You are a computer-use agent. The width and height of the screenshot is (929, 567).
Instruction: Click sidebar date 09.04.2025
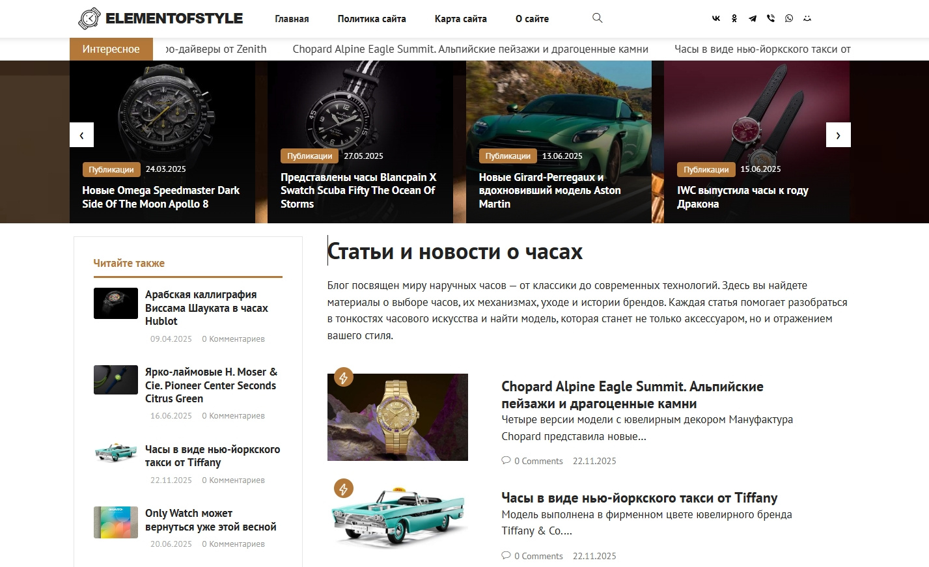(x=171, y=339)
